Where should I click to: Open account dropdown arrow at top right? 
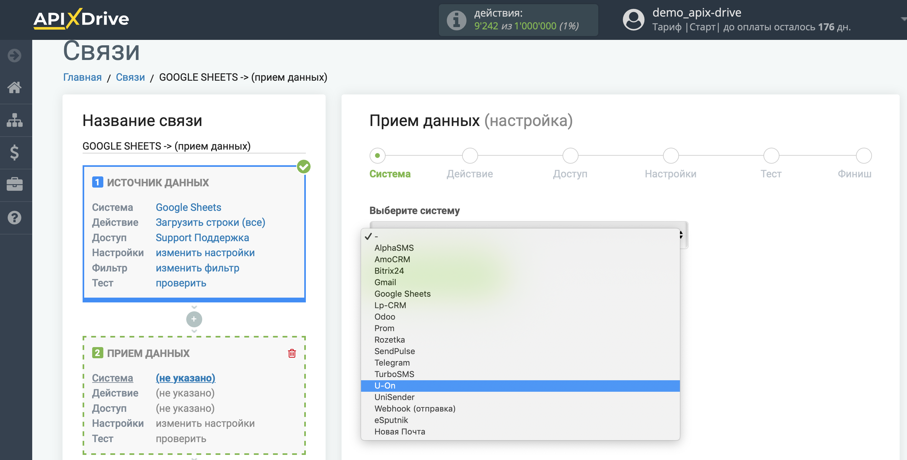point(903,19)
